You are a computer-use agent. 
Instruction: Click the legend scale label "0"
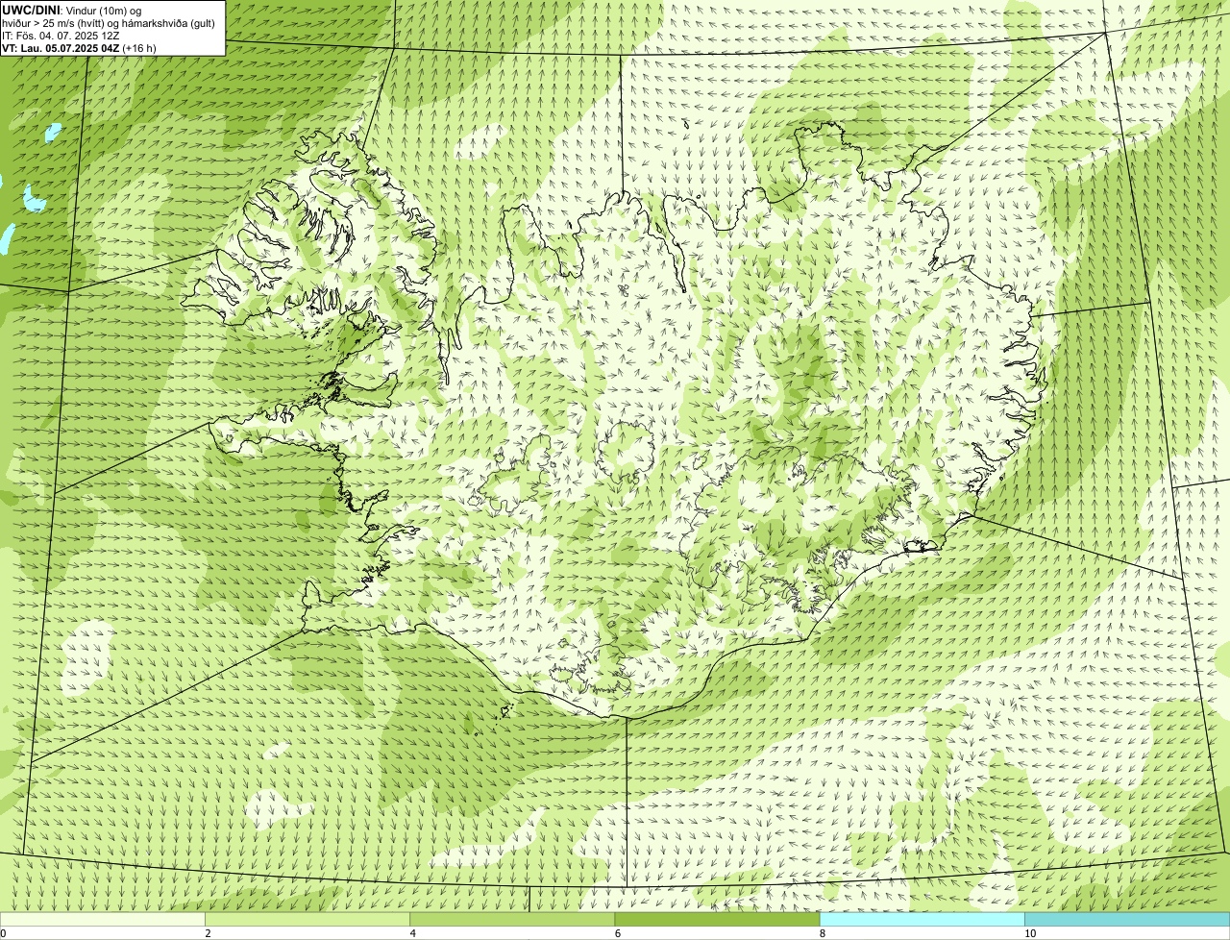coord(4,933)
